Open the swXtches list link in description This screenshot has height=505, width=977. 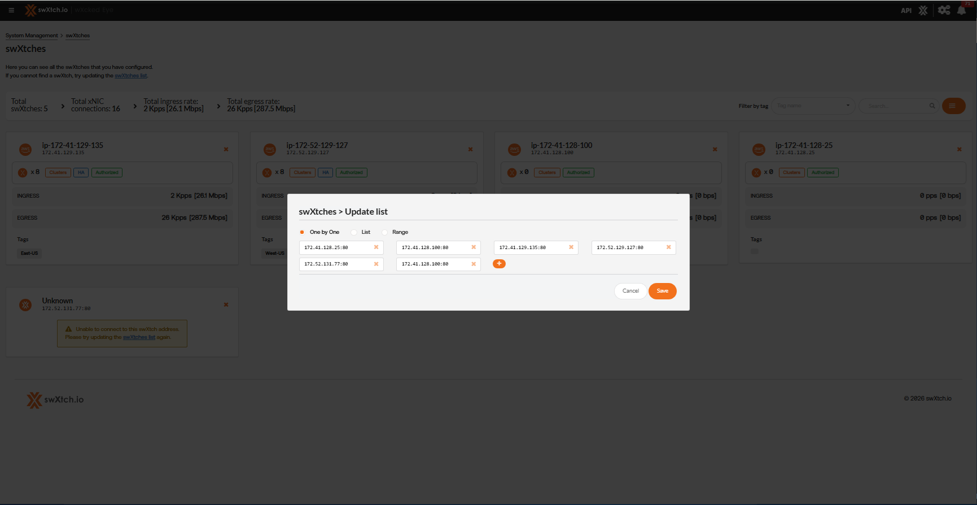131,76
